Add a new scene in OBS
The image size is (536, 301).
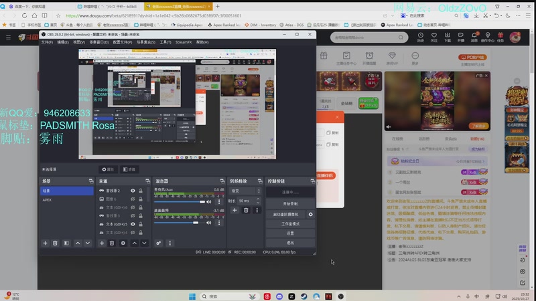point(45,243)
